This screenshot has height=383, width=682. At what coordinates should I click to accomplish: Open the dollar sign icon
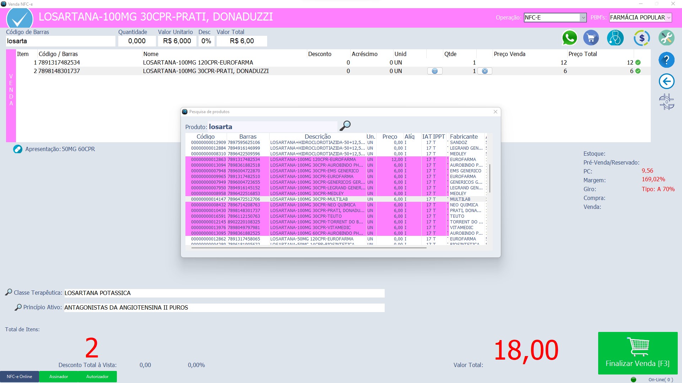(642, 38)
